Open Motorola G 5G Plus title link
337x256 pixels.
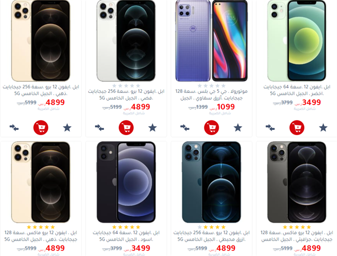(211, 95)
